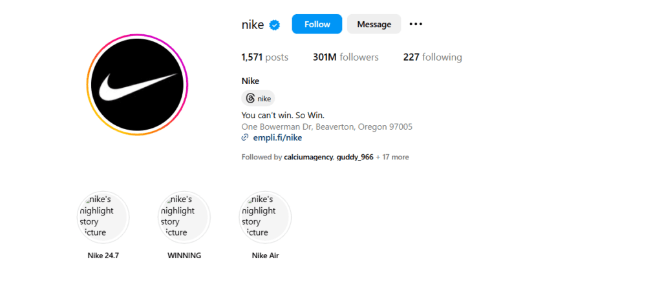The width and height of the screenshot is (662, 293).
Task: Select the 'You can't win. So Win.' bio text
Action: click(x=283, y=115)
